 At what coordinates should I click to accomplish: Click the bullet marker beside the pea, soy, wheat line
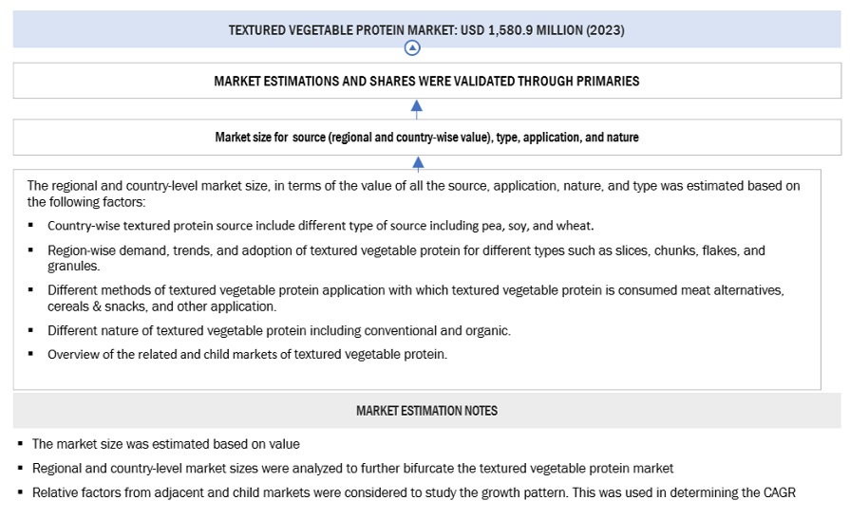(30, 226)
